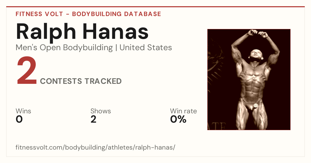Click the United States country text
This screenshot has width=311, height=163.
[x=146, y=48]
